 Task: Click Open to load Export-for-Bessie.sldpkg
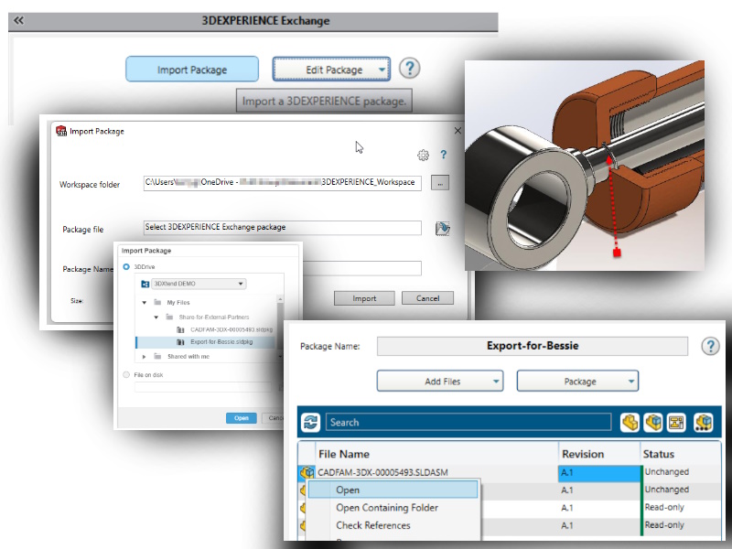(242, 418)
